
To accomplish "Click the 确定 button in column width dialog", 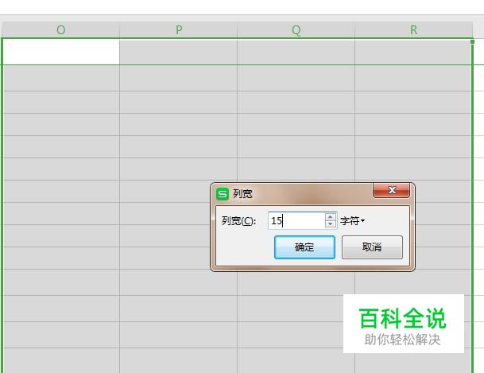I will click(304, 247).
